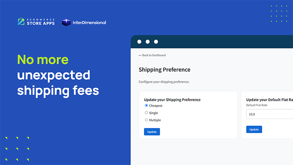Image resolution: width=293 pixels, height=165 pixels.
Task: Click Update under Default Flat Rate
Action: (254, 129)
